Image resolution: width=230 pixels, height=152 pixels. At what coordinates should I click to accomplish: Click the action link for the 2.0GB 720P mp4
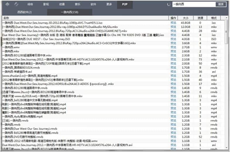173,64
